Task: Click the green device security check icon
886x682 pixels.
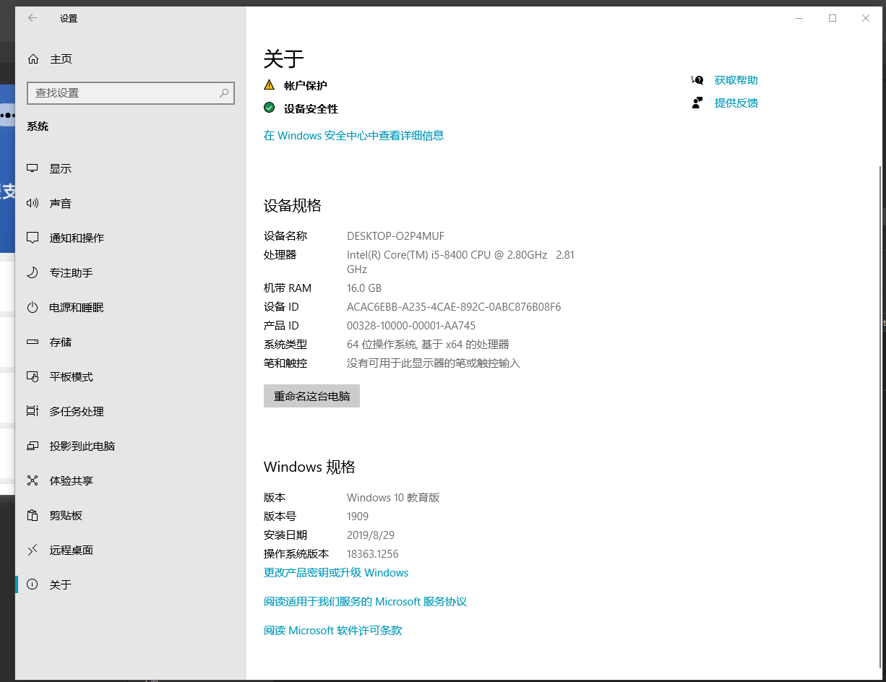Action: click(270, 108)
